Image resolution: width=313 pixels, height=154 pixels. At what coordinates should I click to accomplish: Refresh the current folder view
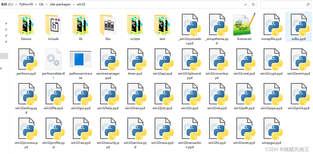253,4
